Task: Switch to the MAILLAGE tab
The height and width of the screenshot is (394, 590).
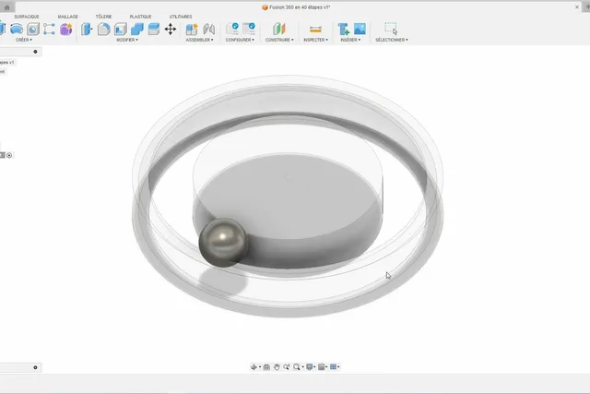Action: coord(68,17)
